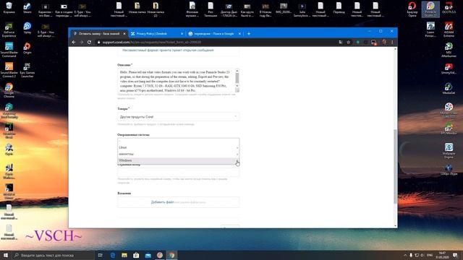Open Windows Start menu
Screen dimensions: 463x260
(6, 255)
